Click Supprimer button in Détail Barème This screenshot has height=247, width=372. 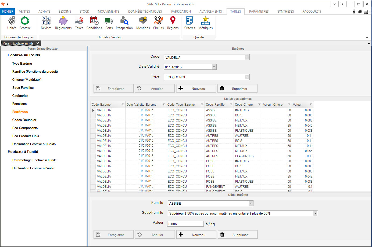coord(238,235)
